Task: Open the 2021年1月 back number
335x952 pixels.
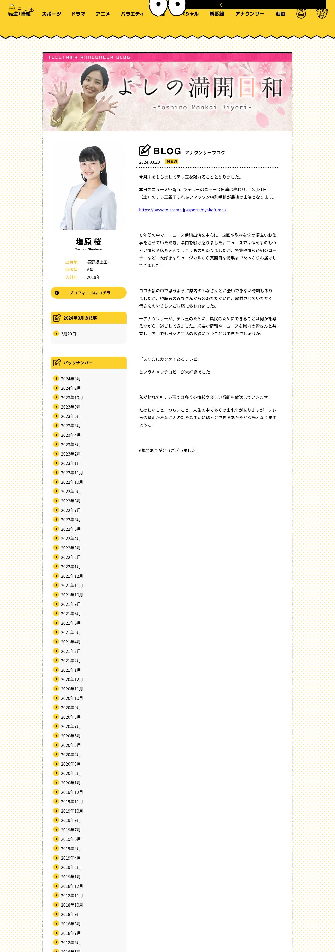Action: pos(70,670)
